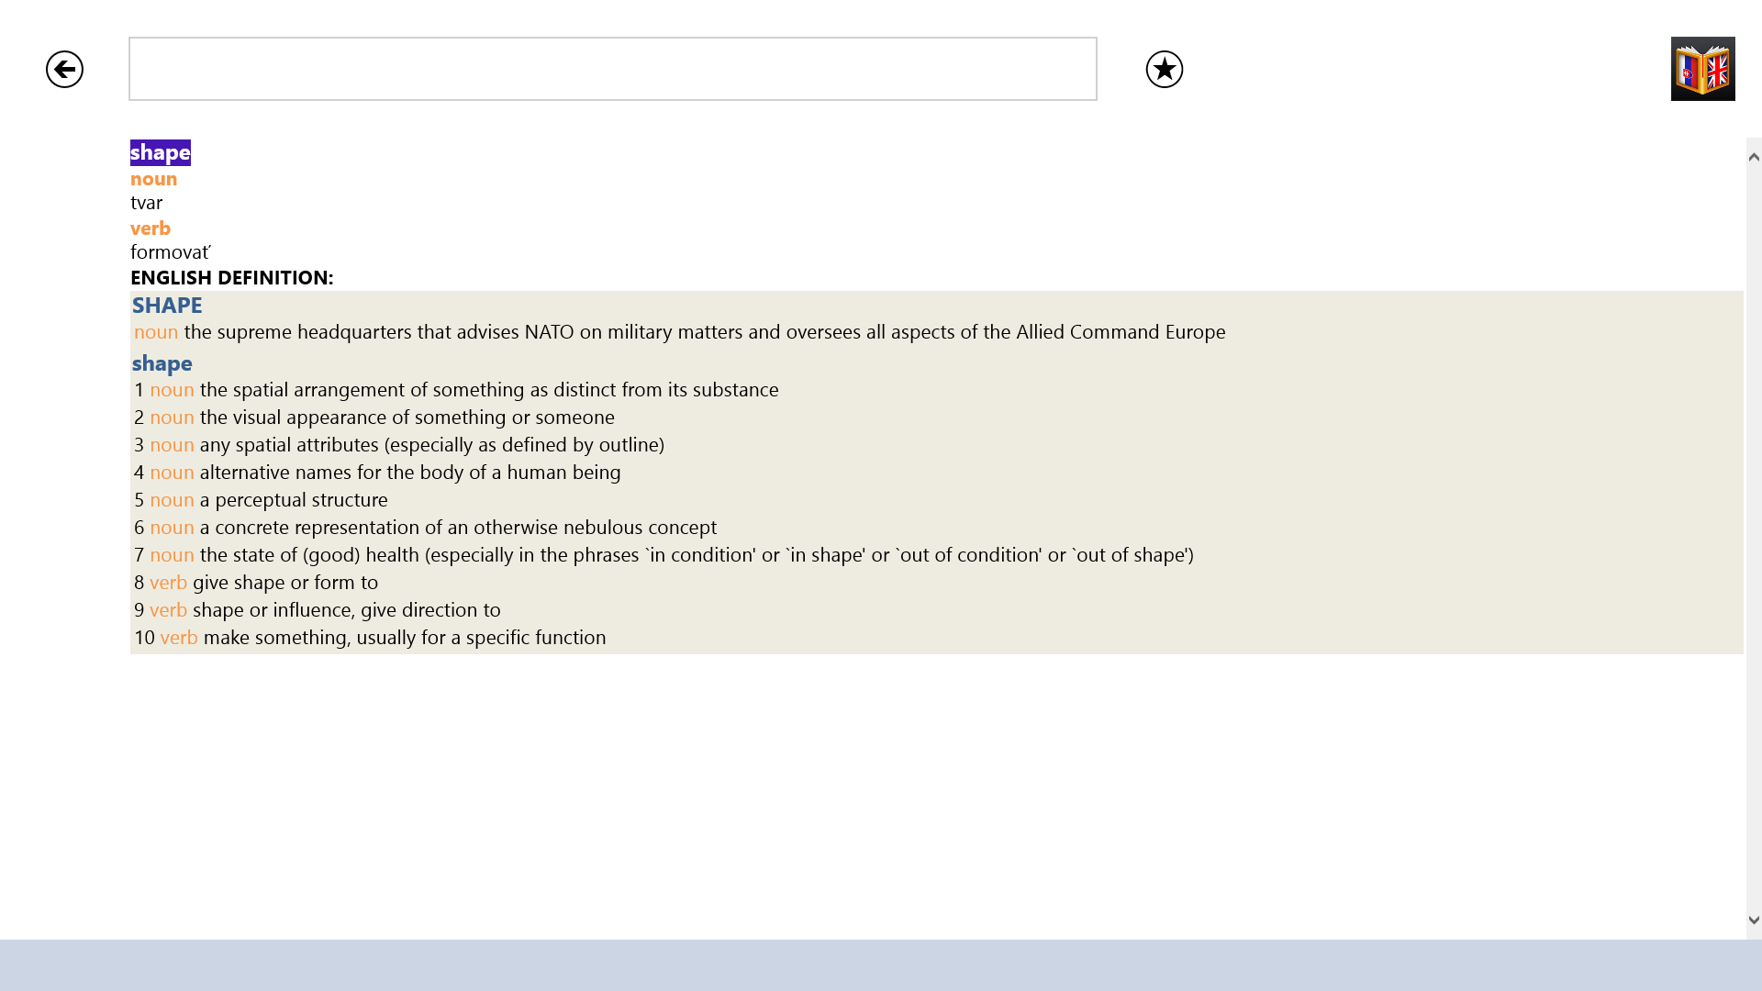Click the search input field
Screen dimensions: 1762x991
tap(612, 69)
